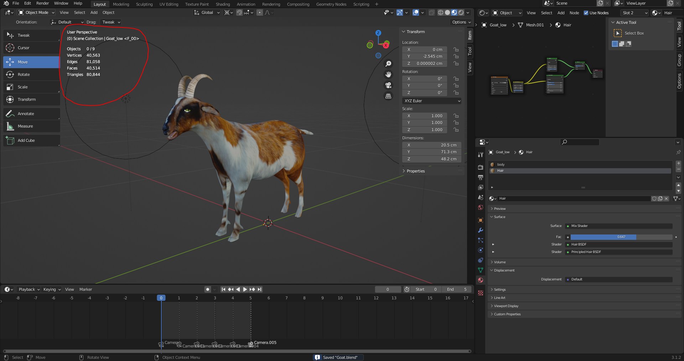Open the Drag Tweak dropdown
The height and width of the screenshot is (361, 684).
point(111,22)
